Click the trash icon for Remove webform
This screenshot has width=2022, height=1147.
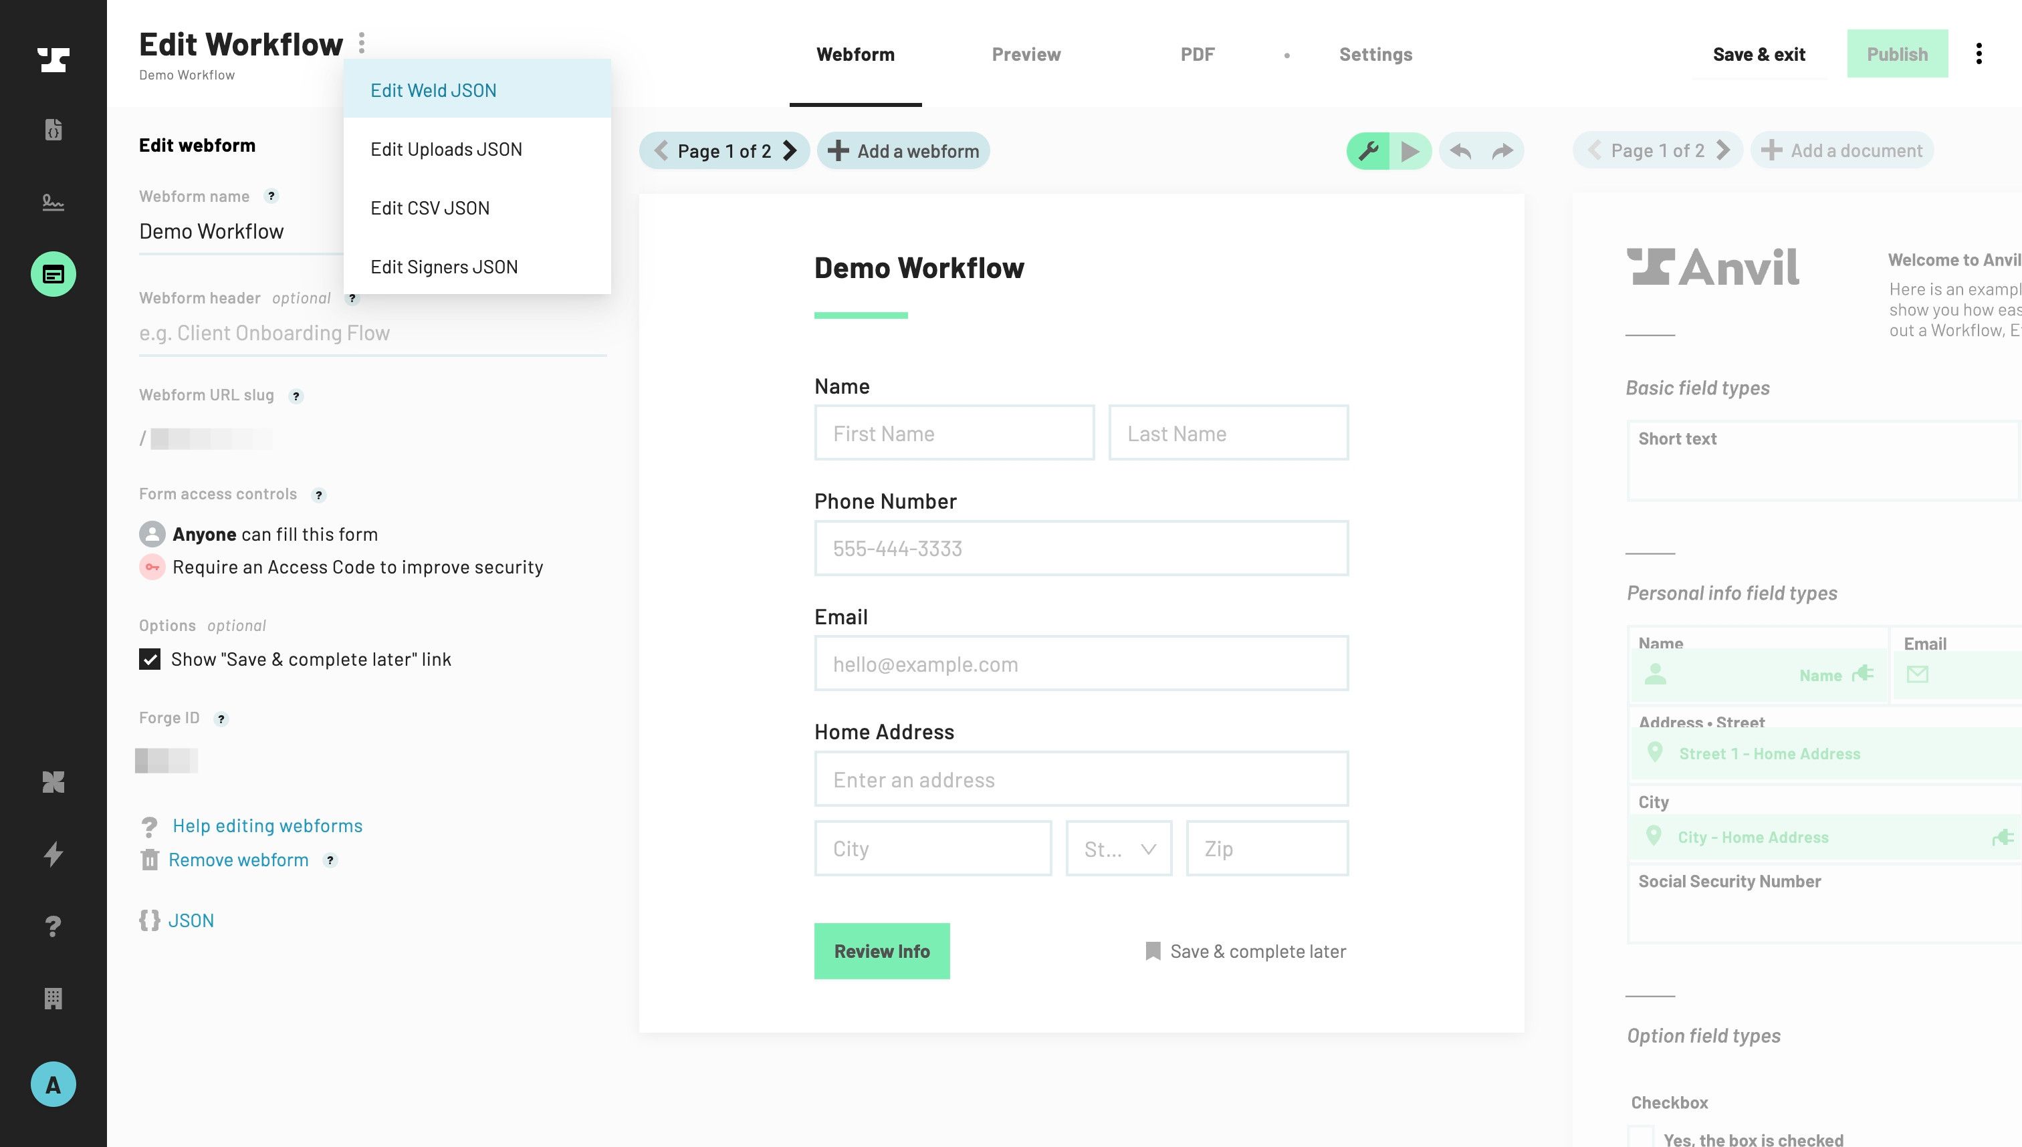(150, 860)
